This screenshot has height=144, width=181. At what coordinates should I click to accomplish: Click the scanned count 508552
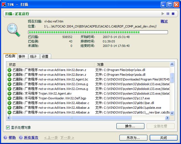point(67,37)
